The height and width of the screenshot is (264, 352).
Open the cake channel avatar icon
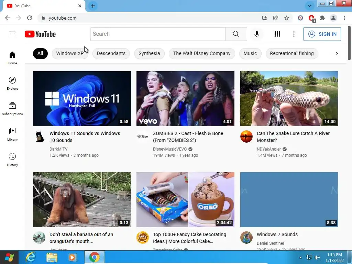coord(143,238)
